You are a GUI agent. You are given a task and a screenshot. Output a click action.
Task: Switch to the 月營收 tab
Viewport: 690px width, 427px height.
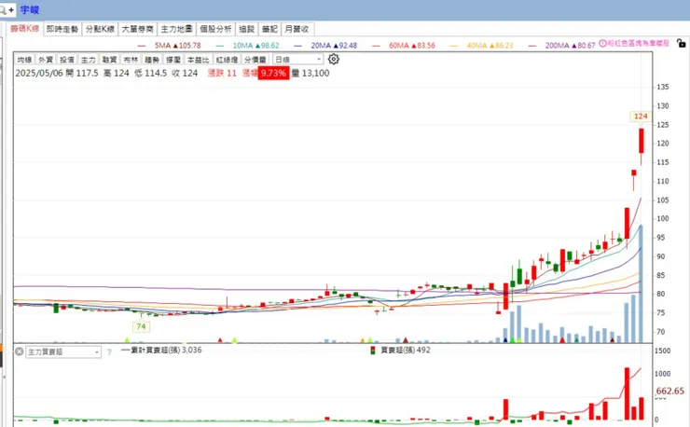[297, 29]
